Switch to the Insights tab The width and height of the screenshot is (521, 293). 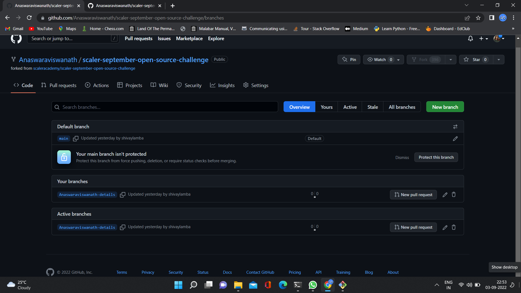click(x=226, y=85)
